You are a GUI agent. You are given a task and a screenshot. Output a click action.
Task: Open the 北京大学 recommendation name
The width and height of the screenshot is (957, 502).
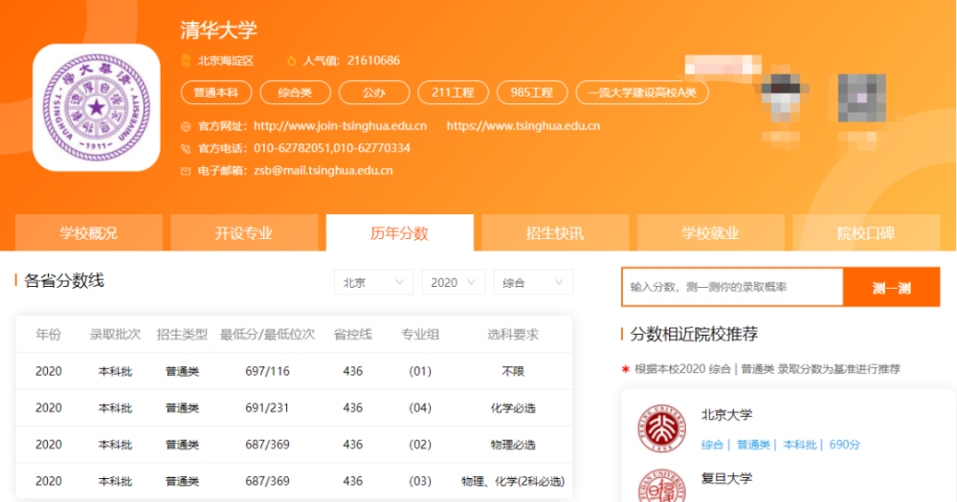[x=726, y=415]
